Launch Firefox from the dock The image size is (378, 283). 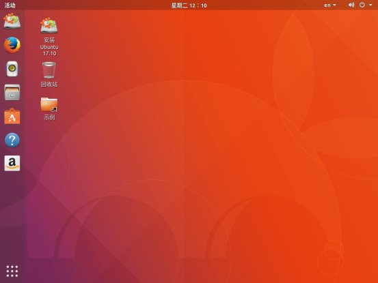tap(12, 45)
